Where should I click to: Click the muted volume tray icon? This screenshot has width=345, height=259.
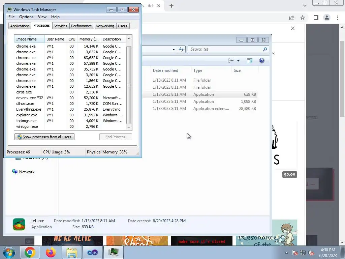[x=311, y=253]
